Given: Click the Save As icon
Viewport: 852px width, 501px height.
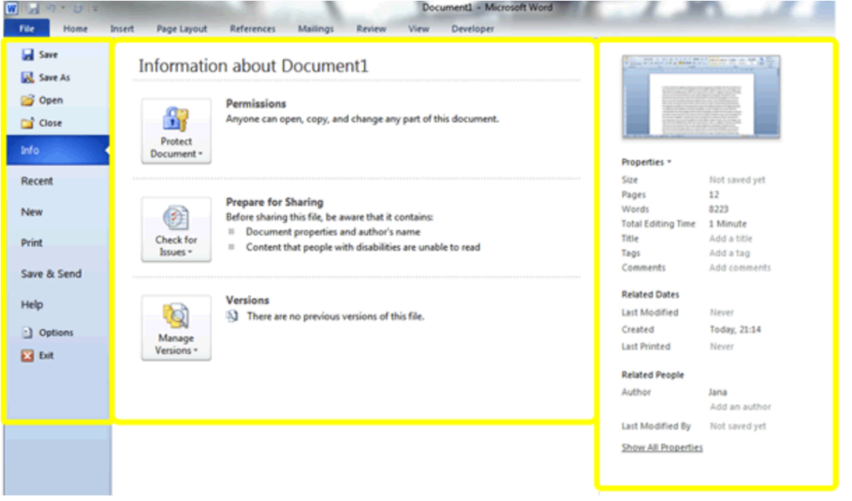Looking at the screenshot, I should pos(26,78).
